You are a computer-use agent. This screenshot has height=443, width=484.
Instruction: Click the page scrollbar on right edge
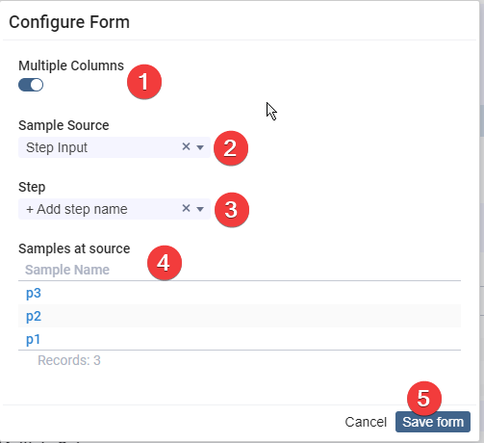(481, 120)
